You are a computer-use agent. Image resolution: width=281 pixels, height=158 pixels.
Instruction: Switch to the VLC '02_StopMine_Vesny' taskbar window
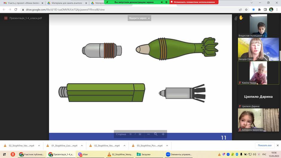[120, 154]
